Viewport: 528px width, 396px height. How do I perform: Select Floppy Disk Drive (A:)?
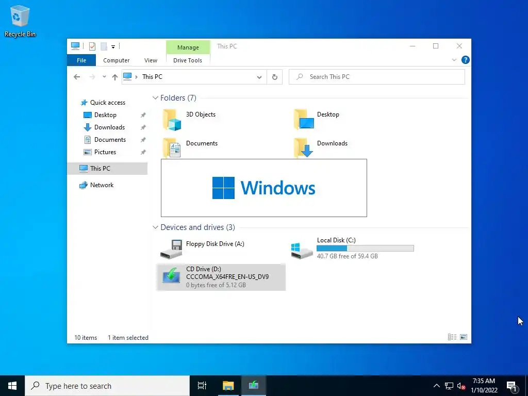click(203, 249)
